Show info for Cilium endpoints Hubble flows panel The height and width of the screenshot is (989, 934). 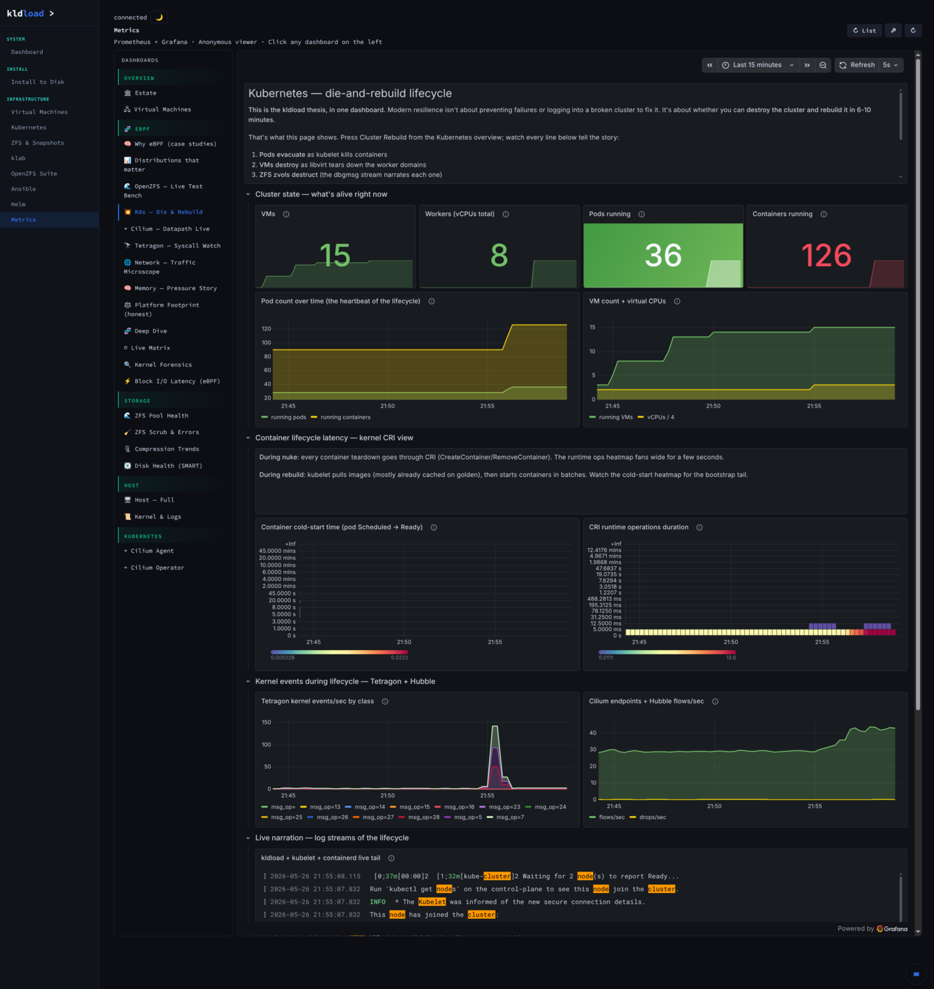coord(715,702)
